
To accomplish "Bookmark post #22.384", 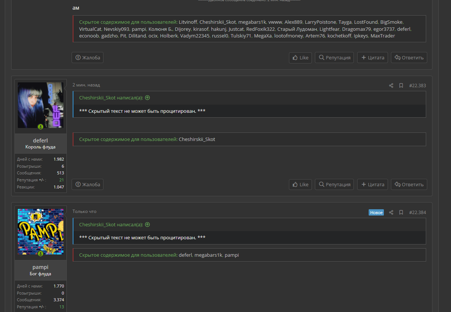I will [401, 213].
